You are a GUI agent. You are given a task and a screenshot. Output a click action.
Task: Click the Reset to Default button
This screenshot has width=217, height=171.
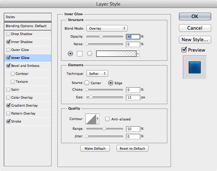tap(132, 148)
